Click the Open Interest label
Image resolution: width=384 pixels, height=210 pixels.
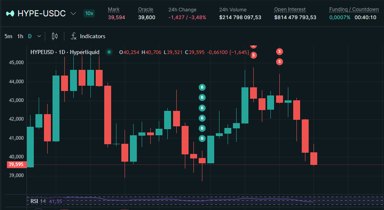pos(290,9)
